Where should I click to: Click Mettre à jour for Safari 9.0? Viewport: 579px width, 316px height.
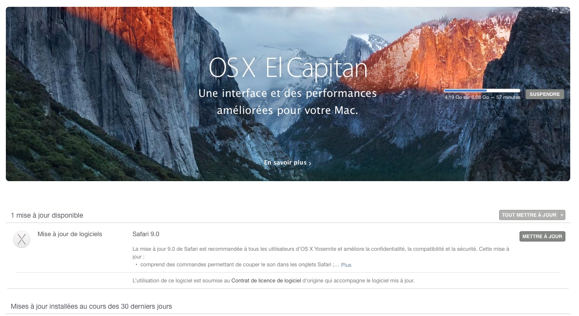[542, 236]
